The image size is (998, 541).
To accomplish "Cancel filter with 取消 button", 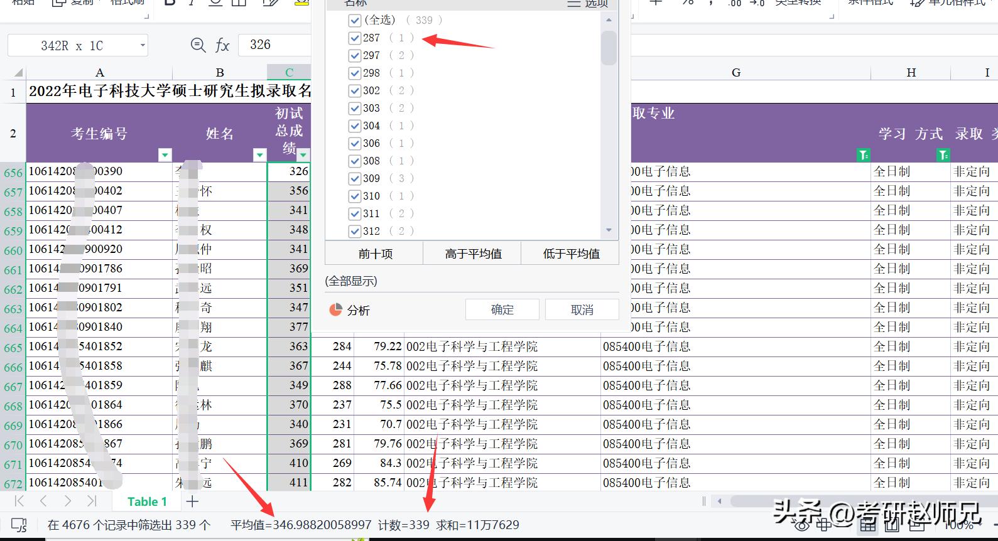I will (582, 309).
